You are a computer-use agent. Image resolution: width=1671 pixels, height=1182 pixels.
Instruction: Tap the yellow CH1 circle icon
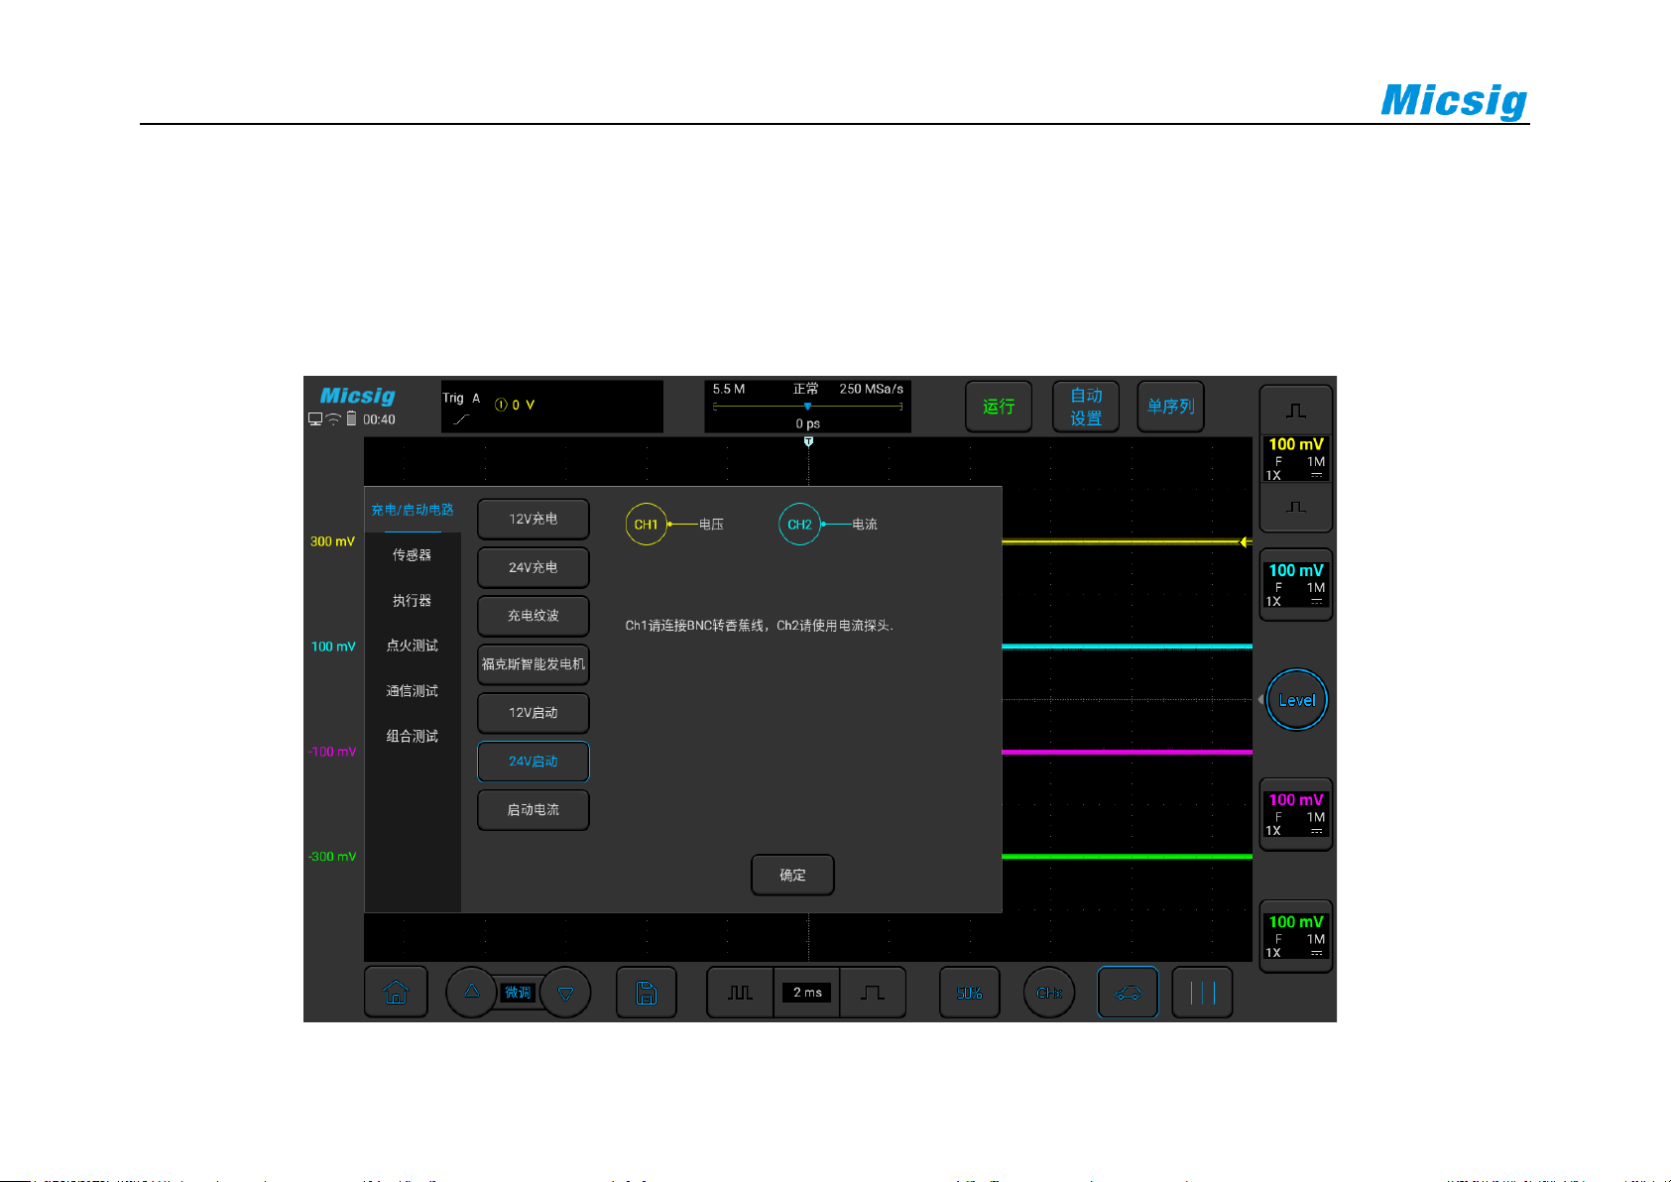point(646,525)
